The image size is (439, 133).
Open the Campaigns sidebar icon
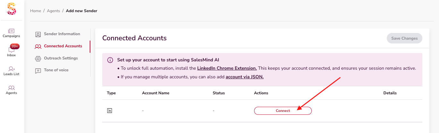pos(12,31)
